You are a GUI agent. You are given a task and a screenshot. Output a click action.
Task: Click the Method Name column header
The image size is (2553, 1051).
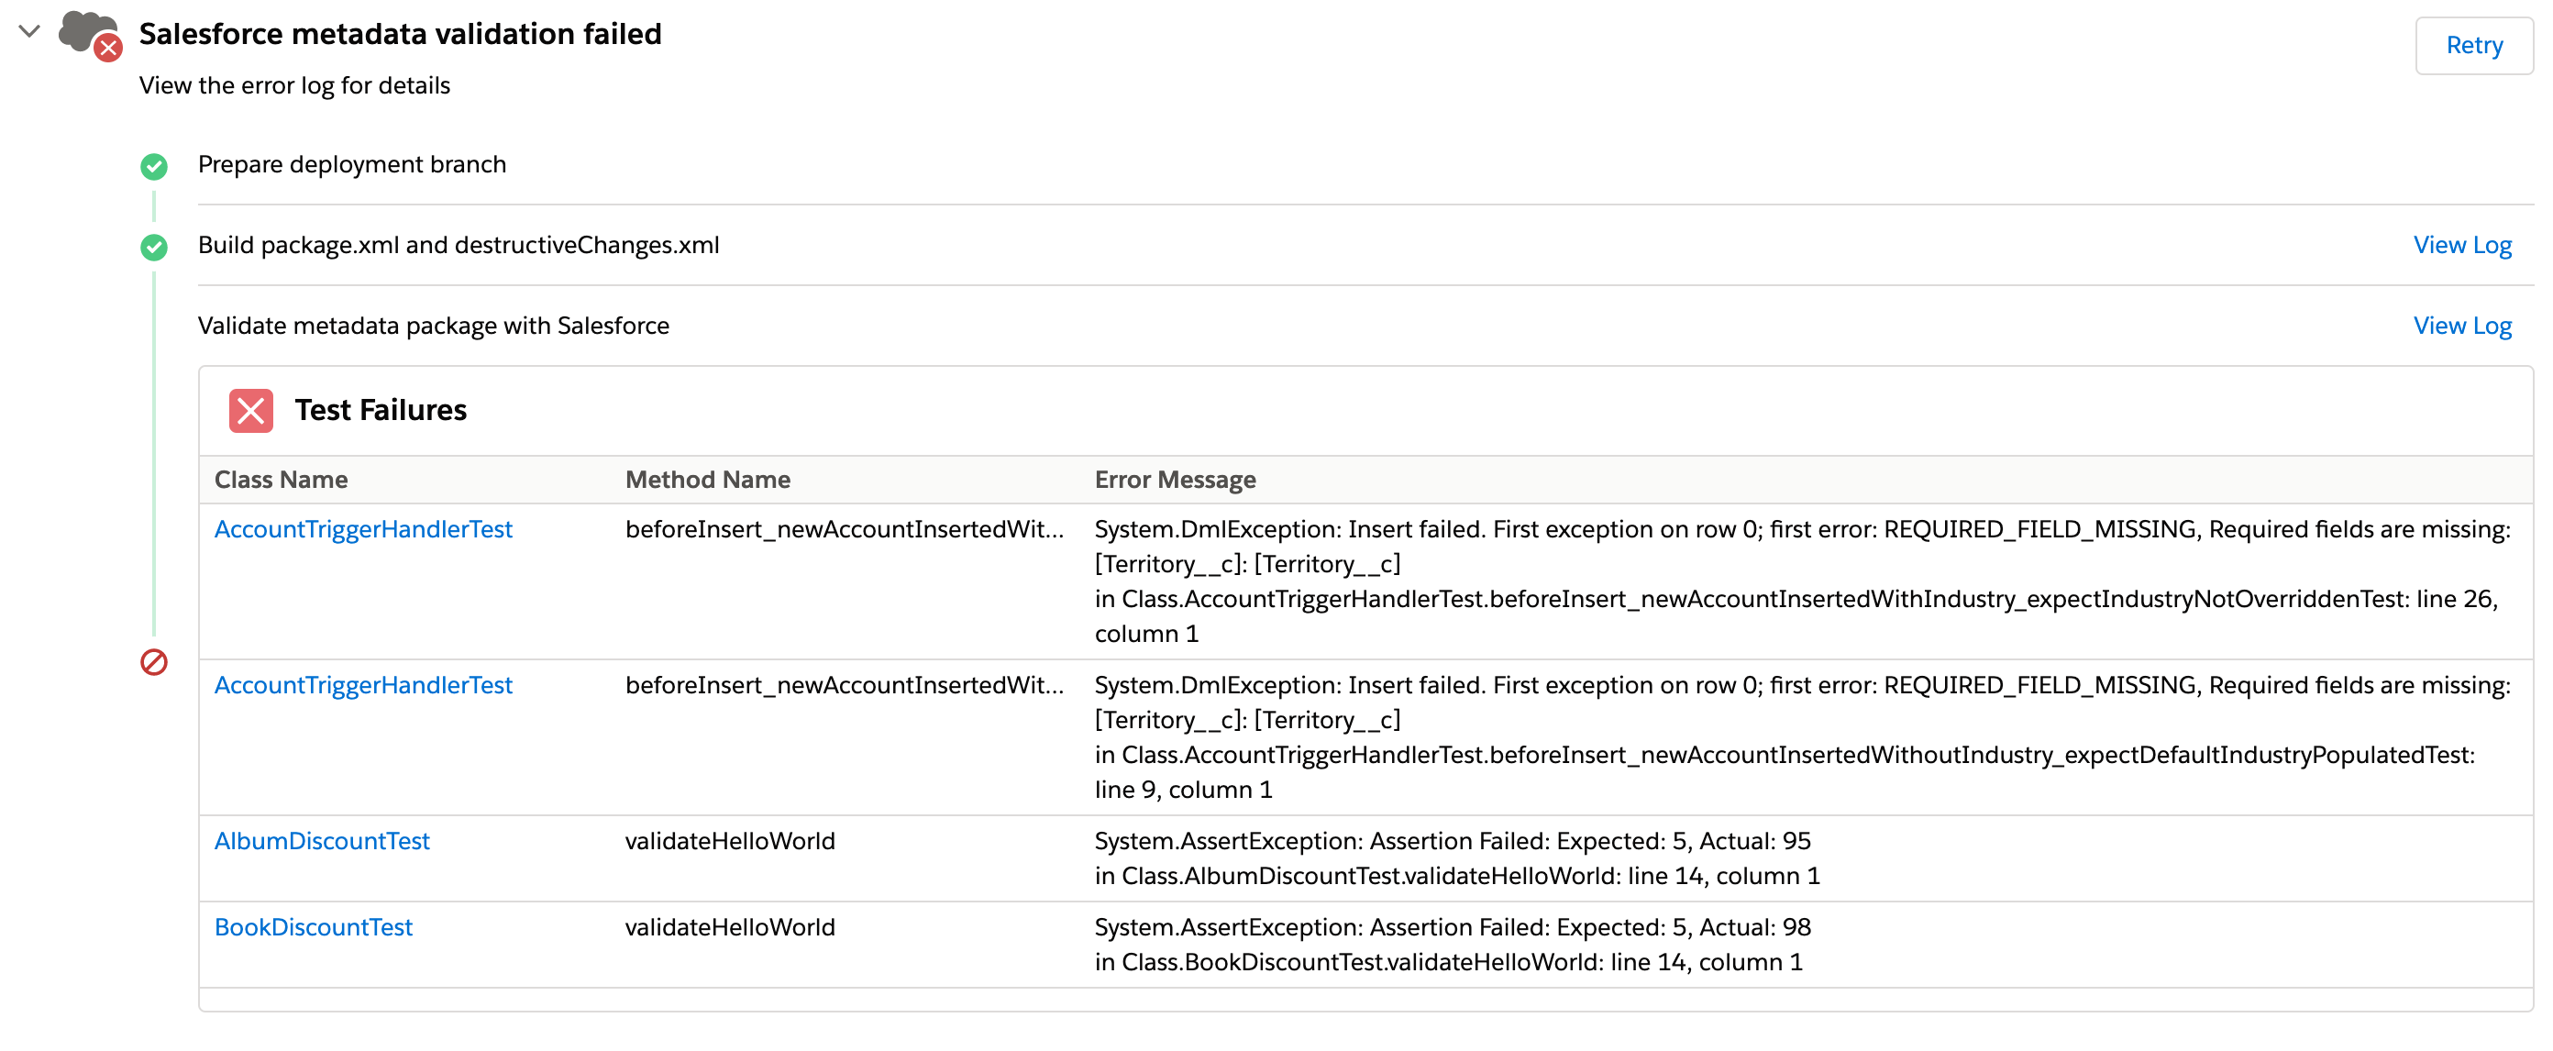708,480
